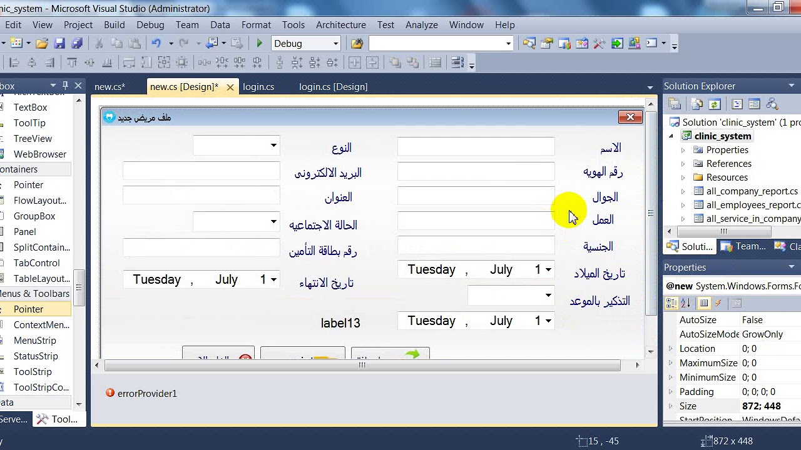Switch to the login.cs [Design] tab
Viewport: 801px width, 450px height.
pyautogui.click(x=334, y=87)
